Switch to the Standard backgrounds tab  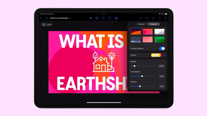(141, 24)
